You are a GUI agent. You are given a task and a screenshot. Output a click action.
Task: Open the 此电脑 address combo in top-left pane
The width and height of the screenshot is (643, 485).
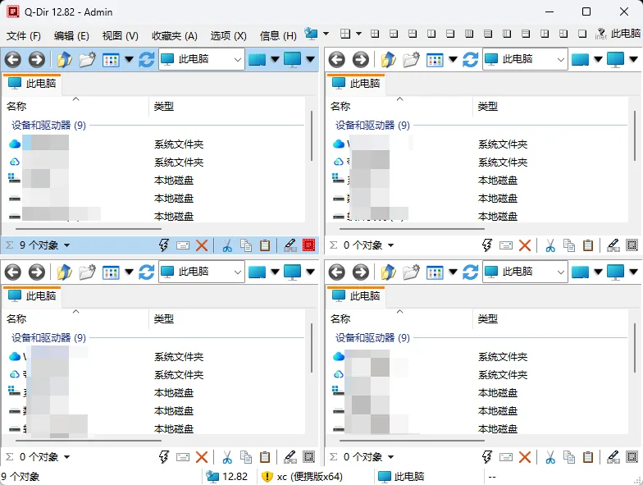[x=202, y=59]
